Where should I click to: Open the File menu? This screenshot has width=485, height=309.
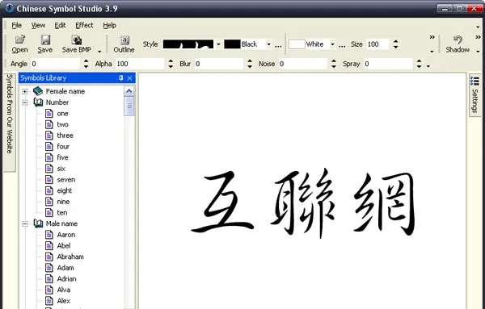pyautogui.click(x=17, y=25)
